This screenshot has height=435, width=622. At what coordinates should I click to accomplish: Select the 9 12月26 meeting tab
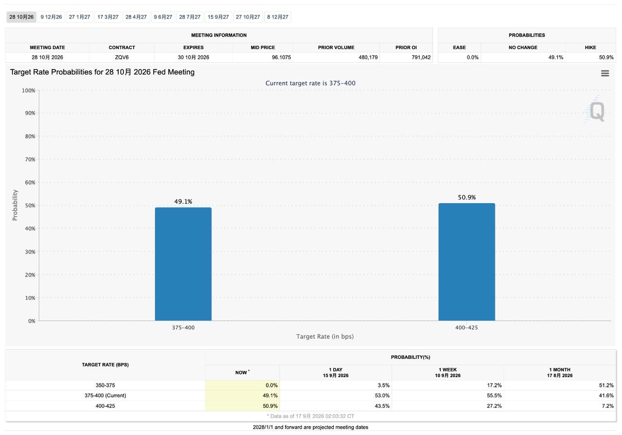tap(51, 17)
